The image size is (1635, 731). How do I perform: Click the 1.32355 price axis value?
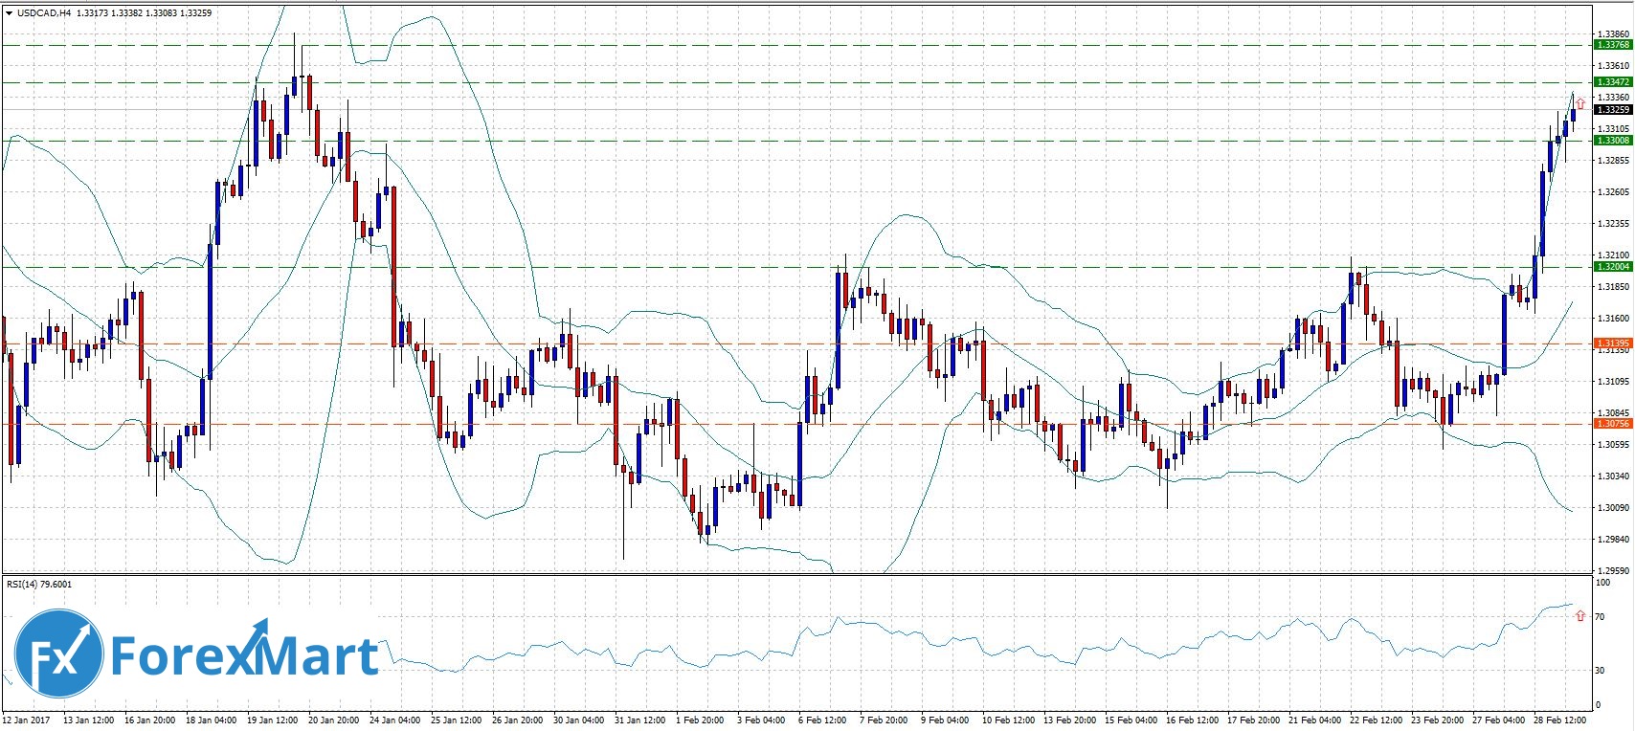tap(1614, 223)
